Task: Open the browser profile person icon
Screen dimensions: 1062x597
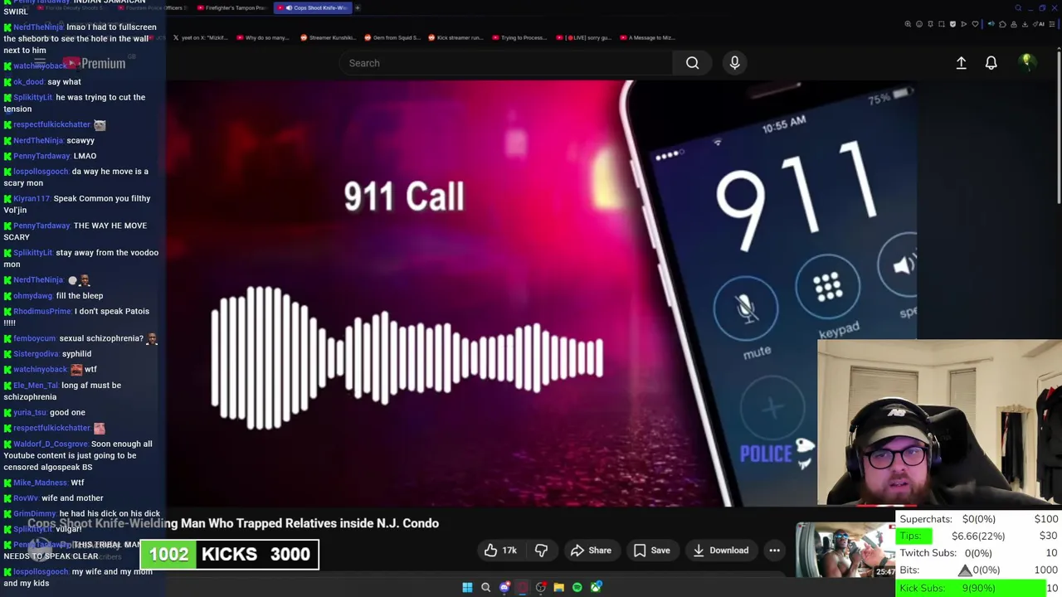Action: point(1014,24)
